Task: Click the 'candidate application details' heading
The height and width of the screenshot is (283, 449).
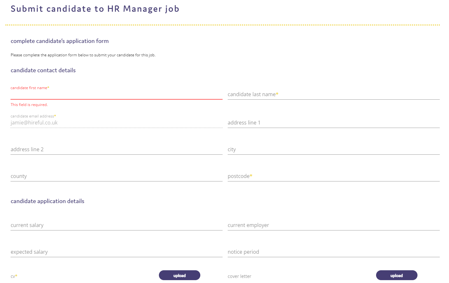Action: click(47, 201)
